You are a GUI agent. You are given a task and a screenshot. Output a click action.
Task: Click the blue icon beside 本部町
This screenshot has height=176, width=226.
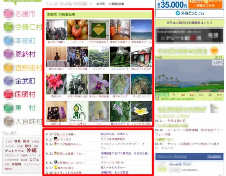(x=8, y=40)
